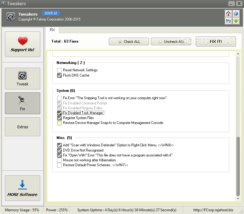Click the blue broadcast update icon
Image resolution: width=244 pixels, height=214 pixels.
point(228,21)
